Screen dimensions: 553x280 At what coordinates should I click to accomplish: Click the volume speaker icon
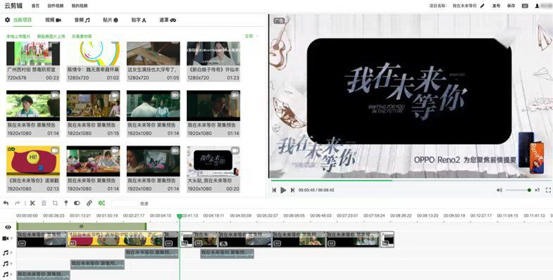click(x=499, y=190)
